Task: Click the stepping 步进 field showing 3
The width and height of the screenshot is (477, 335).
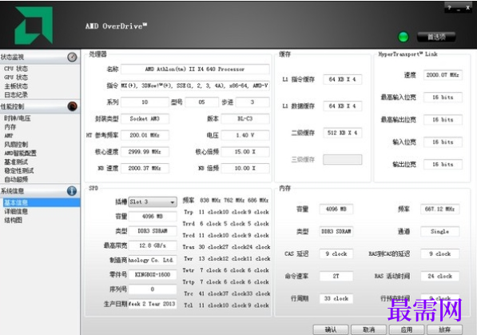Action: coord(252,102)
